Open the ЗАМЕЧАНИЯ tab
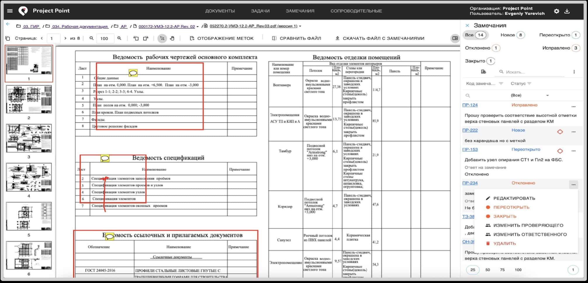This screenshot has width=588, height=283. pos(300,11)
